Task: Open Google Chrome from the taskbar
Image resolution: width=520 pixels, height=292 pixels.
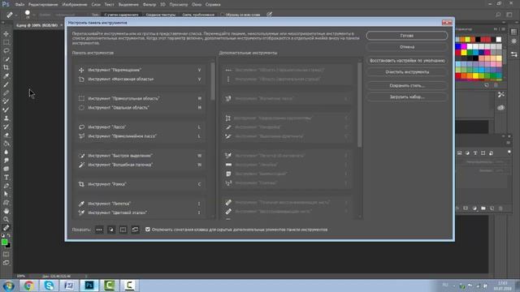Action: 28,285
